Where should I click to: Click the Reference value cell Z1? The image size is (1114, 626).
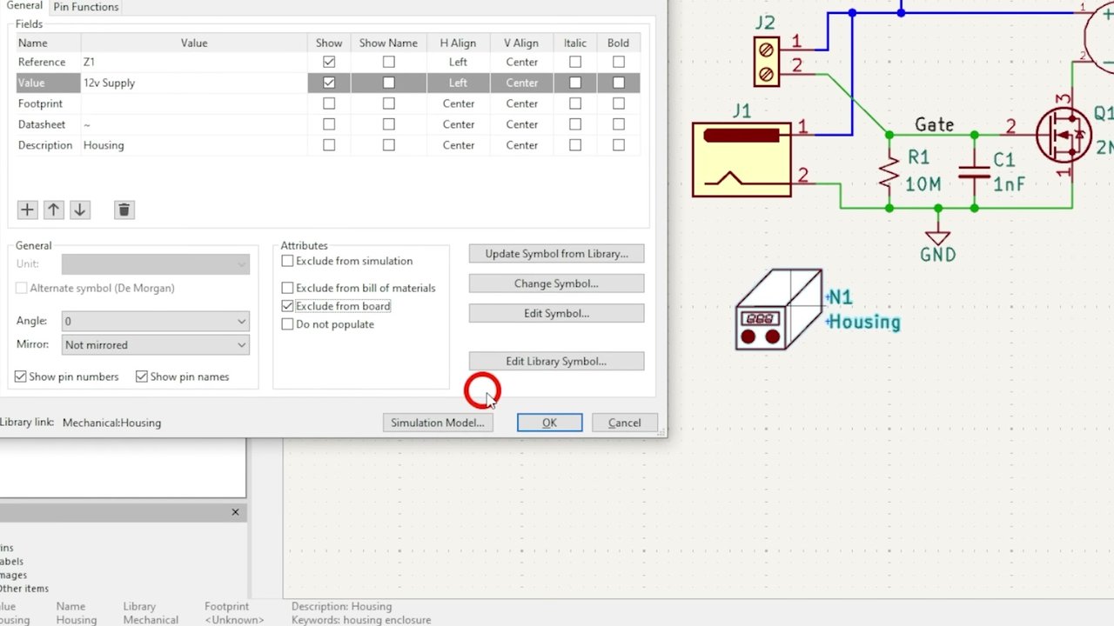(194, 62)
